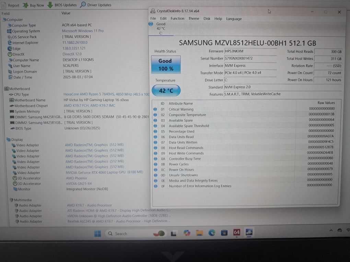Click the status circle for Available Spare row
The height and width of the screenshot is (262, 350).
[155, 120]
